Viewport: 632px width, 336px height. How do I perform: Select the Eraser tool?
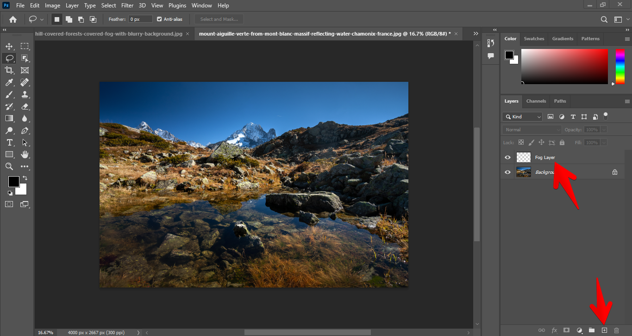25,106
